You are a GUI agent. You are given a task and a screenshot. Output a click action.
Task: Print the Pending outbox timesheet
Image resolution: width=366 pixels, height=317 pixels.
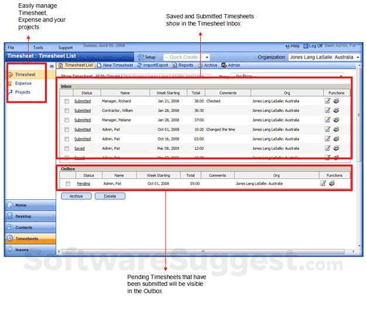tap(331, 183)
